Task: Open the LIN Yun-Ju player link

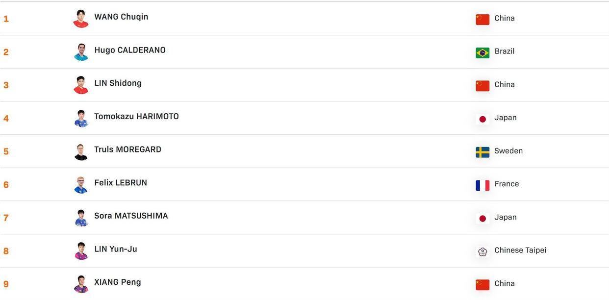Action: click(x=116, y=250)
